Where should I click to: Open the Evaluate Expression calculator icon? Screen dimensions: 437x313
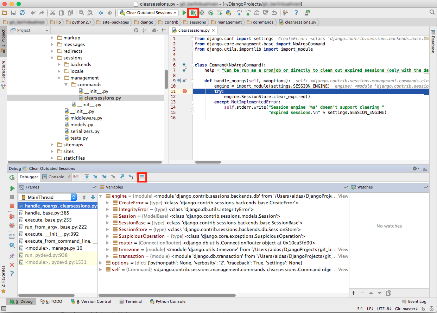(142, 177)
